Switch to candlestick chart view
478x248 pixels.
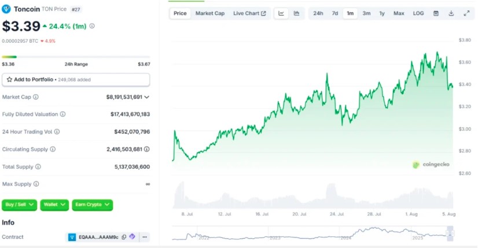[296, 13]
